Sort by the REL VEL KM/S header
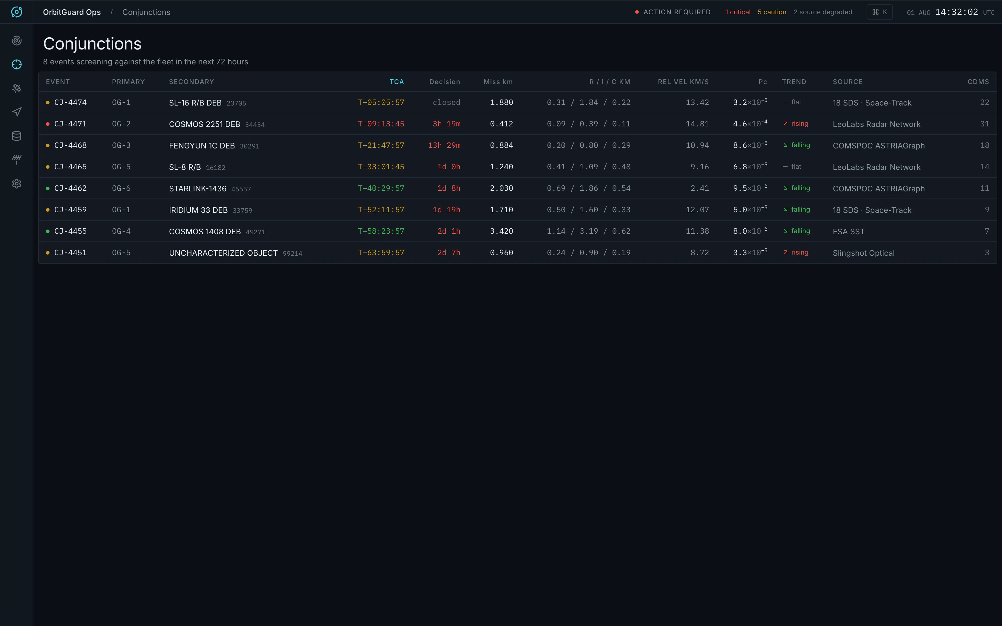Screen dimensions: 1002x626 [683, 82]
